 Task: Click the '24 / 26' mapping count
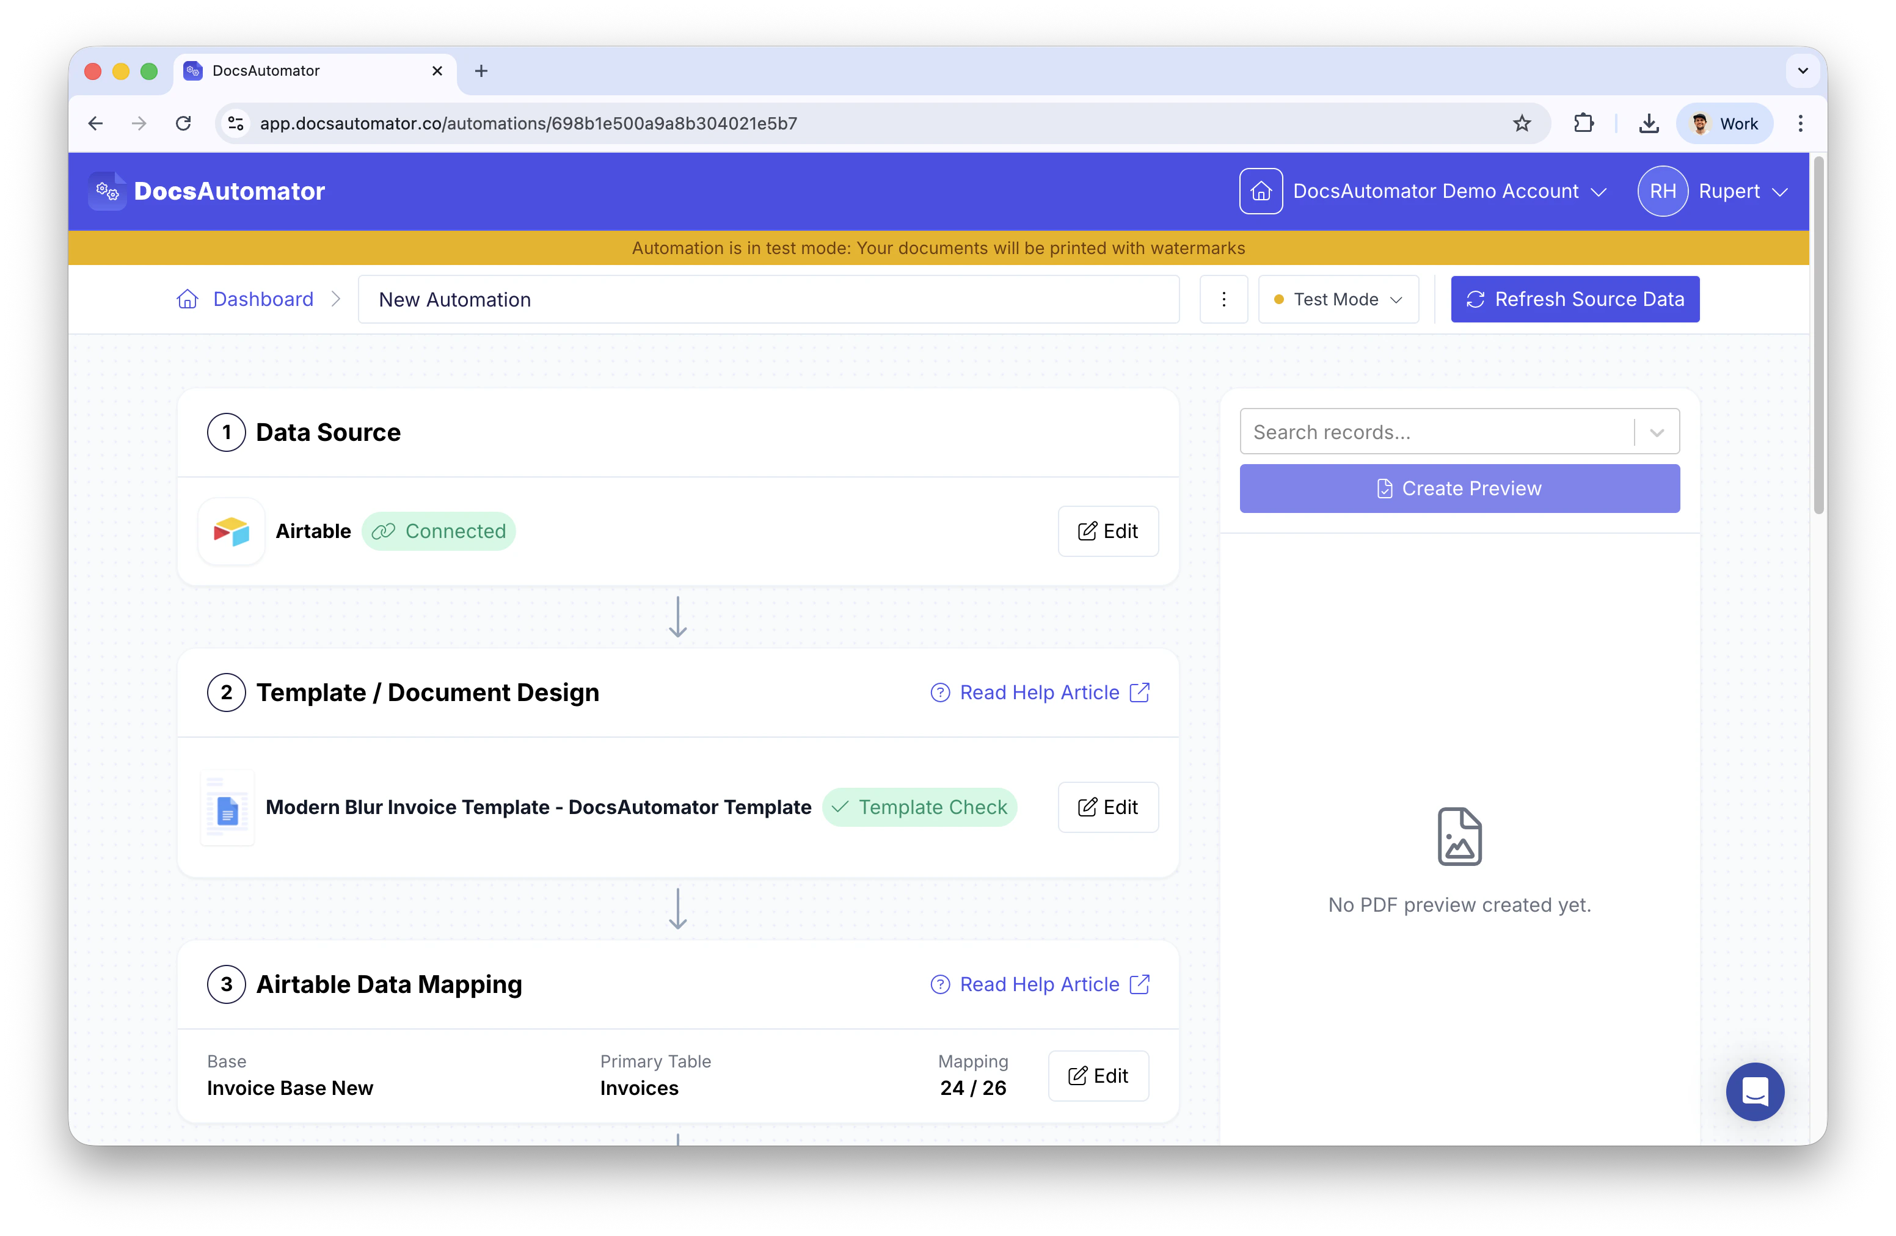[x=972, y=1089]
